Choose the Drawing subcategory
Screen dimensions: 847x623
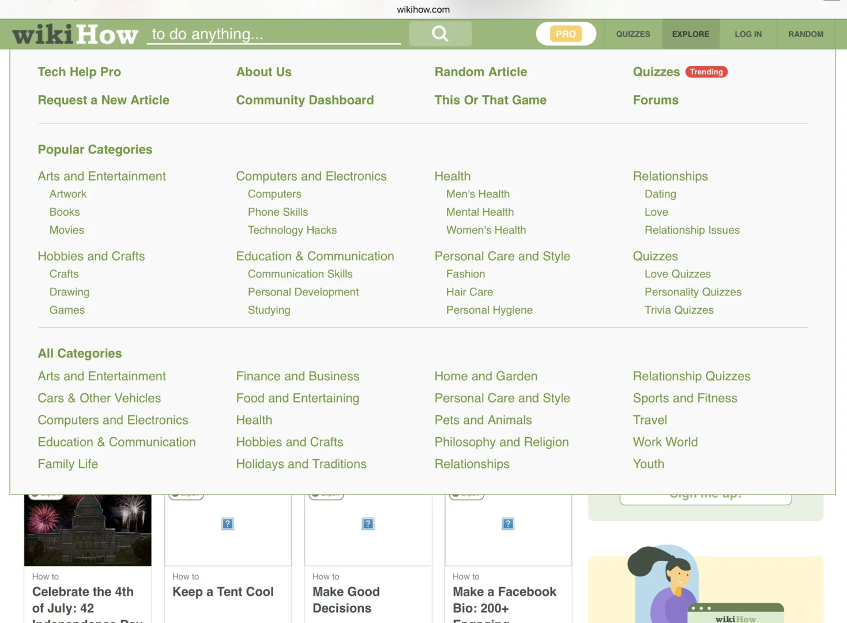69,292
